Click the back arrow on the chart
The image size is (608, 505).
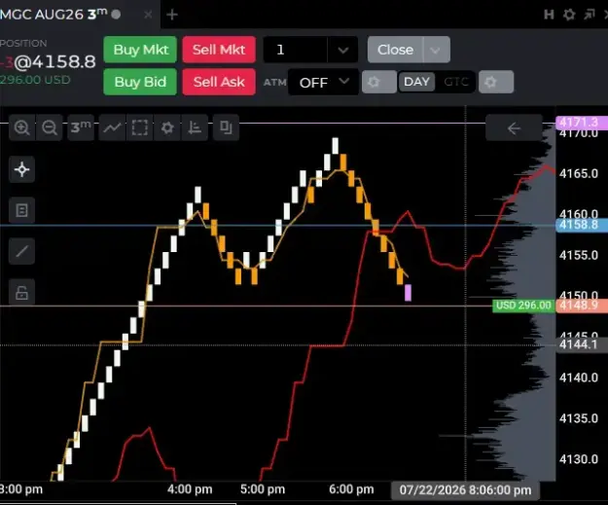514,128
